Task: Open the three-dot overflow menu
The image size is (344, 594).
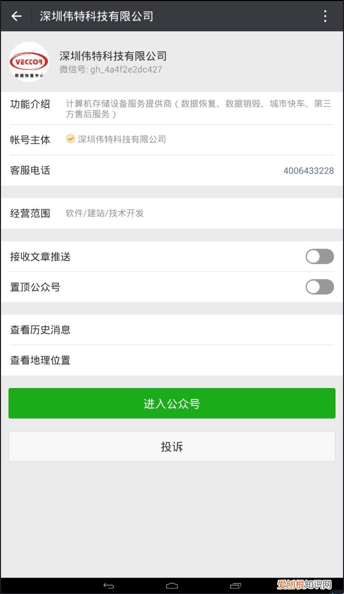Action: (x=326, y=16)
